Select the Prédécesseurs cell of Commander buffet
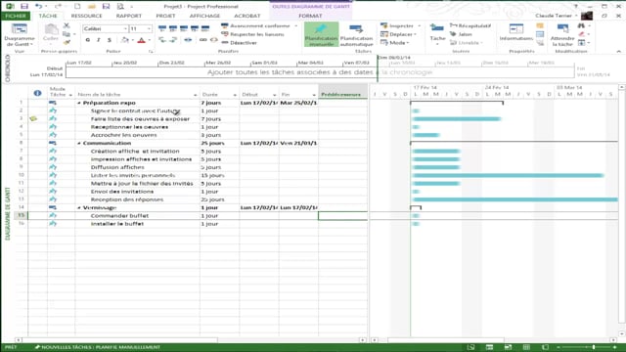Image resolution: width=626 pixels, height=352 pixels. pos(342,216)
